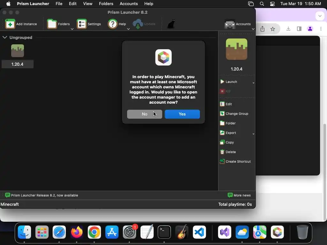The height and width of the screenshot is (245, 327).
Task: Click the large grass block icon in sidebar
Action: coord(237,49)
